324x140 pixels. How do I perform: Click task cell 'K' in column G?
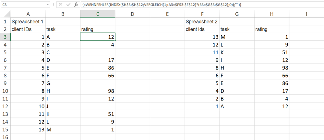coord(237,52)
